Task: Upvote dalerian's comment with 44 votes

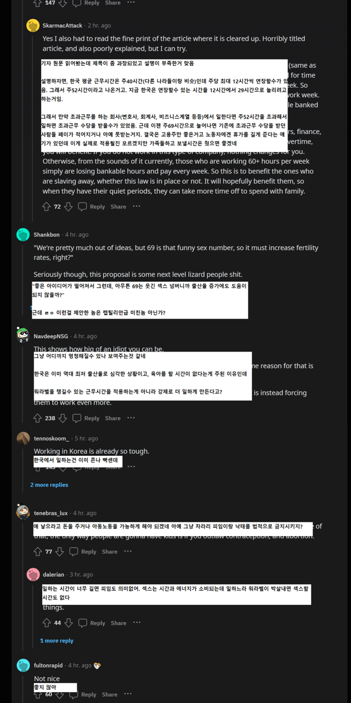Action: (46, 623)
